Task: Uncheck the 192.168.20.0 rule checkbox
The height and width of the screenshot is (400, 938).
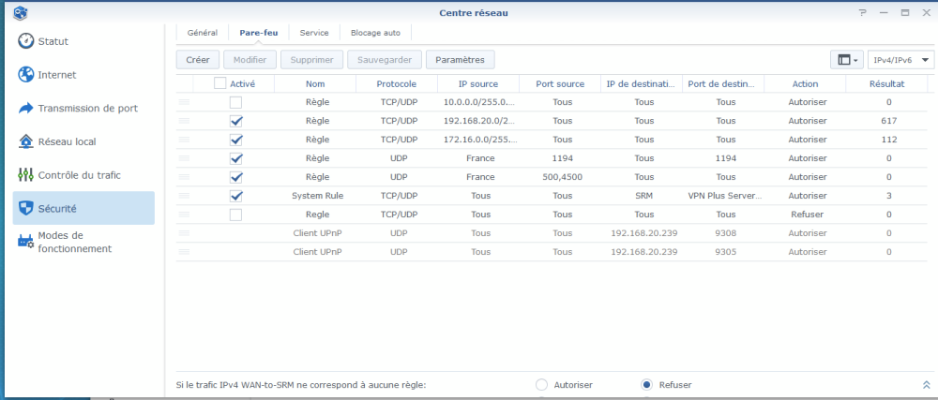Action: pos(235,121)
